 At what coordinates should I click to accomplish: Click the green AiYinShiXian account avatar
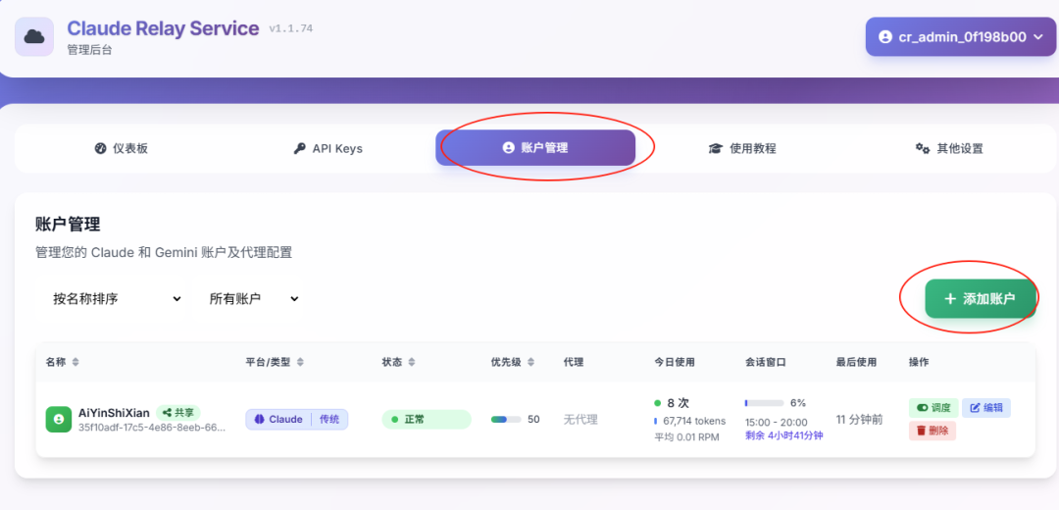59,420
